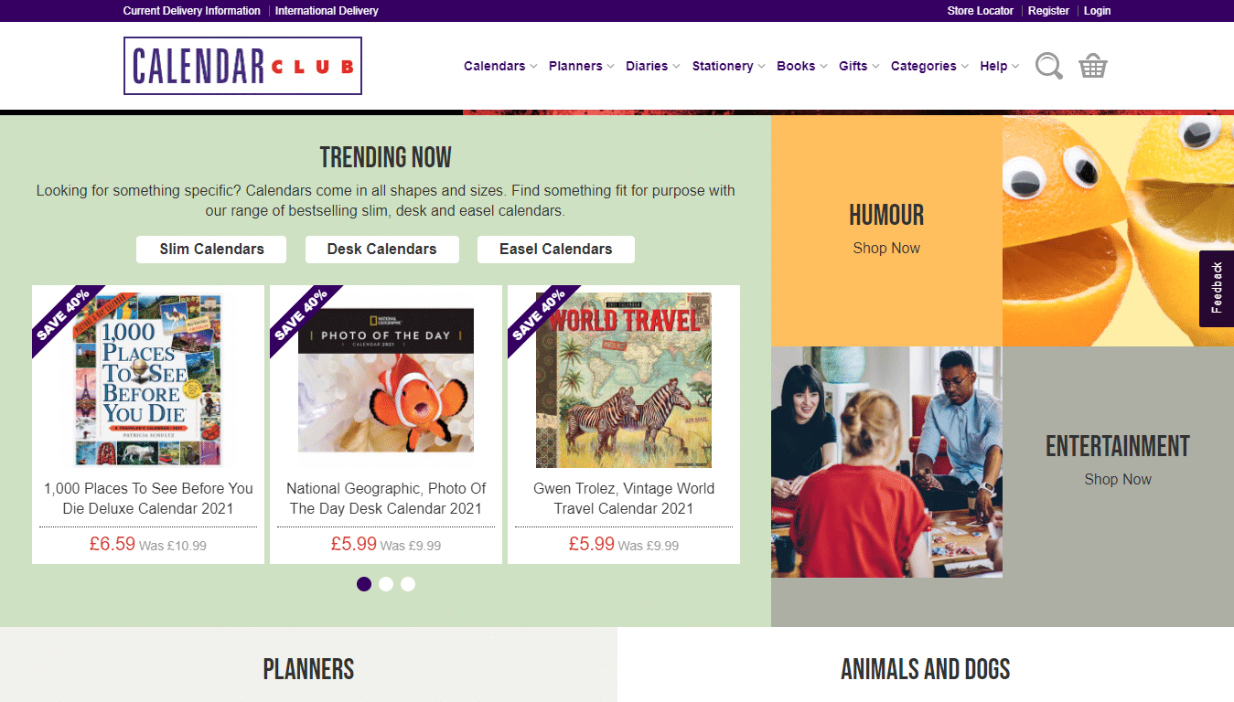Shop Now under Humour

(886, 248)
